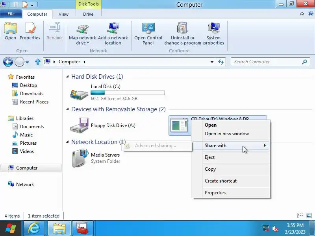Collapse Devices with Removable Storage group
The image size is (315, 236).
click(x=67, y=109)
